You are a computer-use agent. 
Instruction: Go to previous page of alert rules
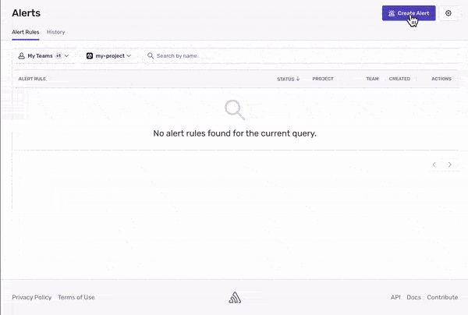click(x=434, y=165)
